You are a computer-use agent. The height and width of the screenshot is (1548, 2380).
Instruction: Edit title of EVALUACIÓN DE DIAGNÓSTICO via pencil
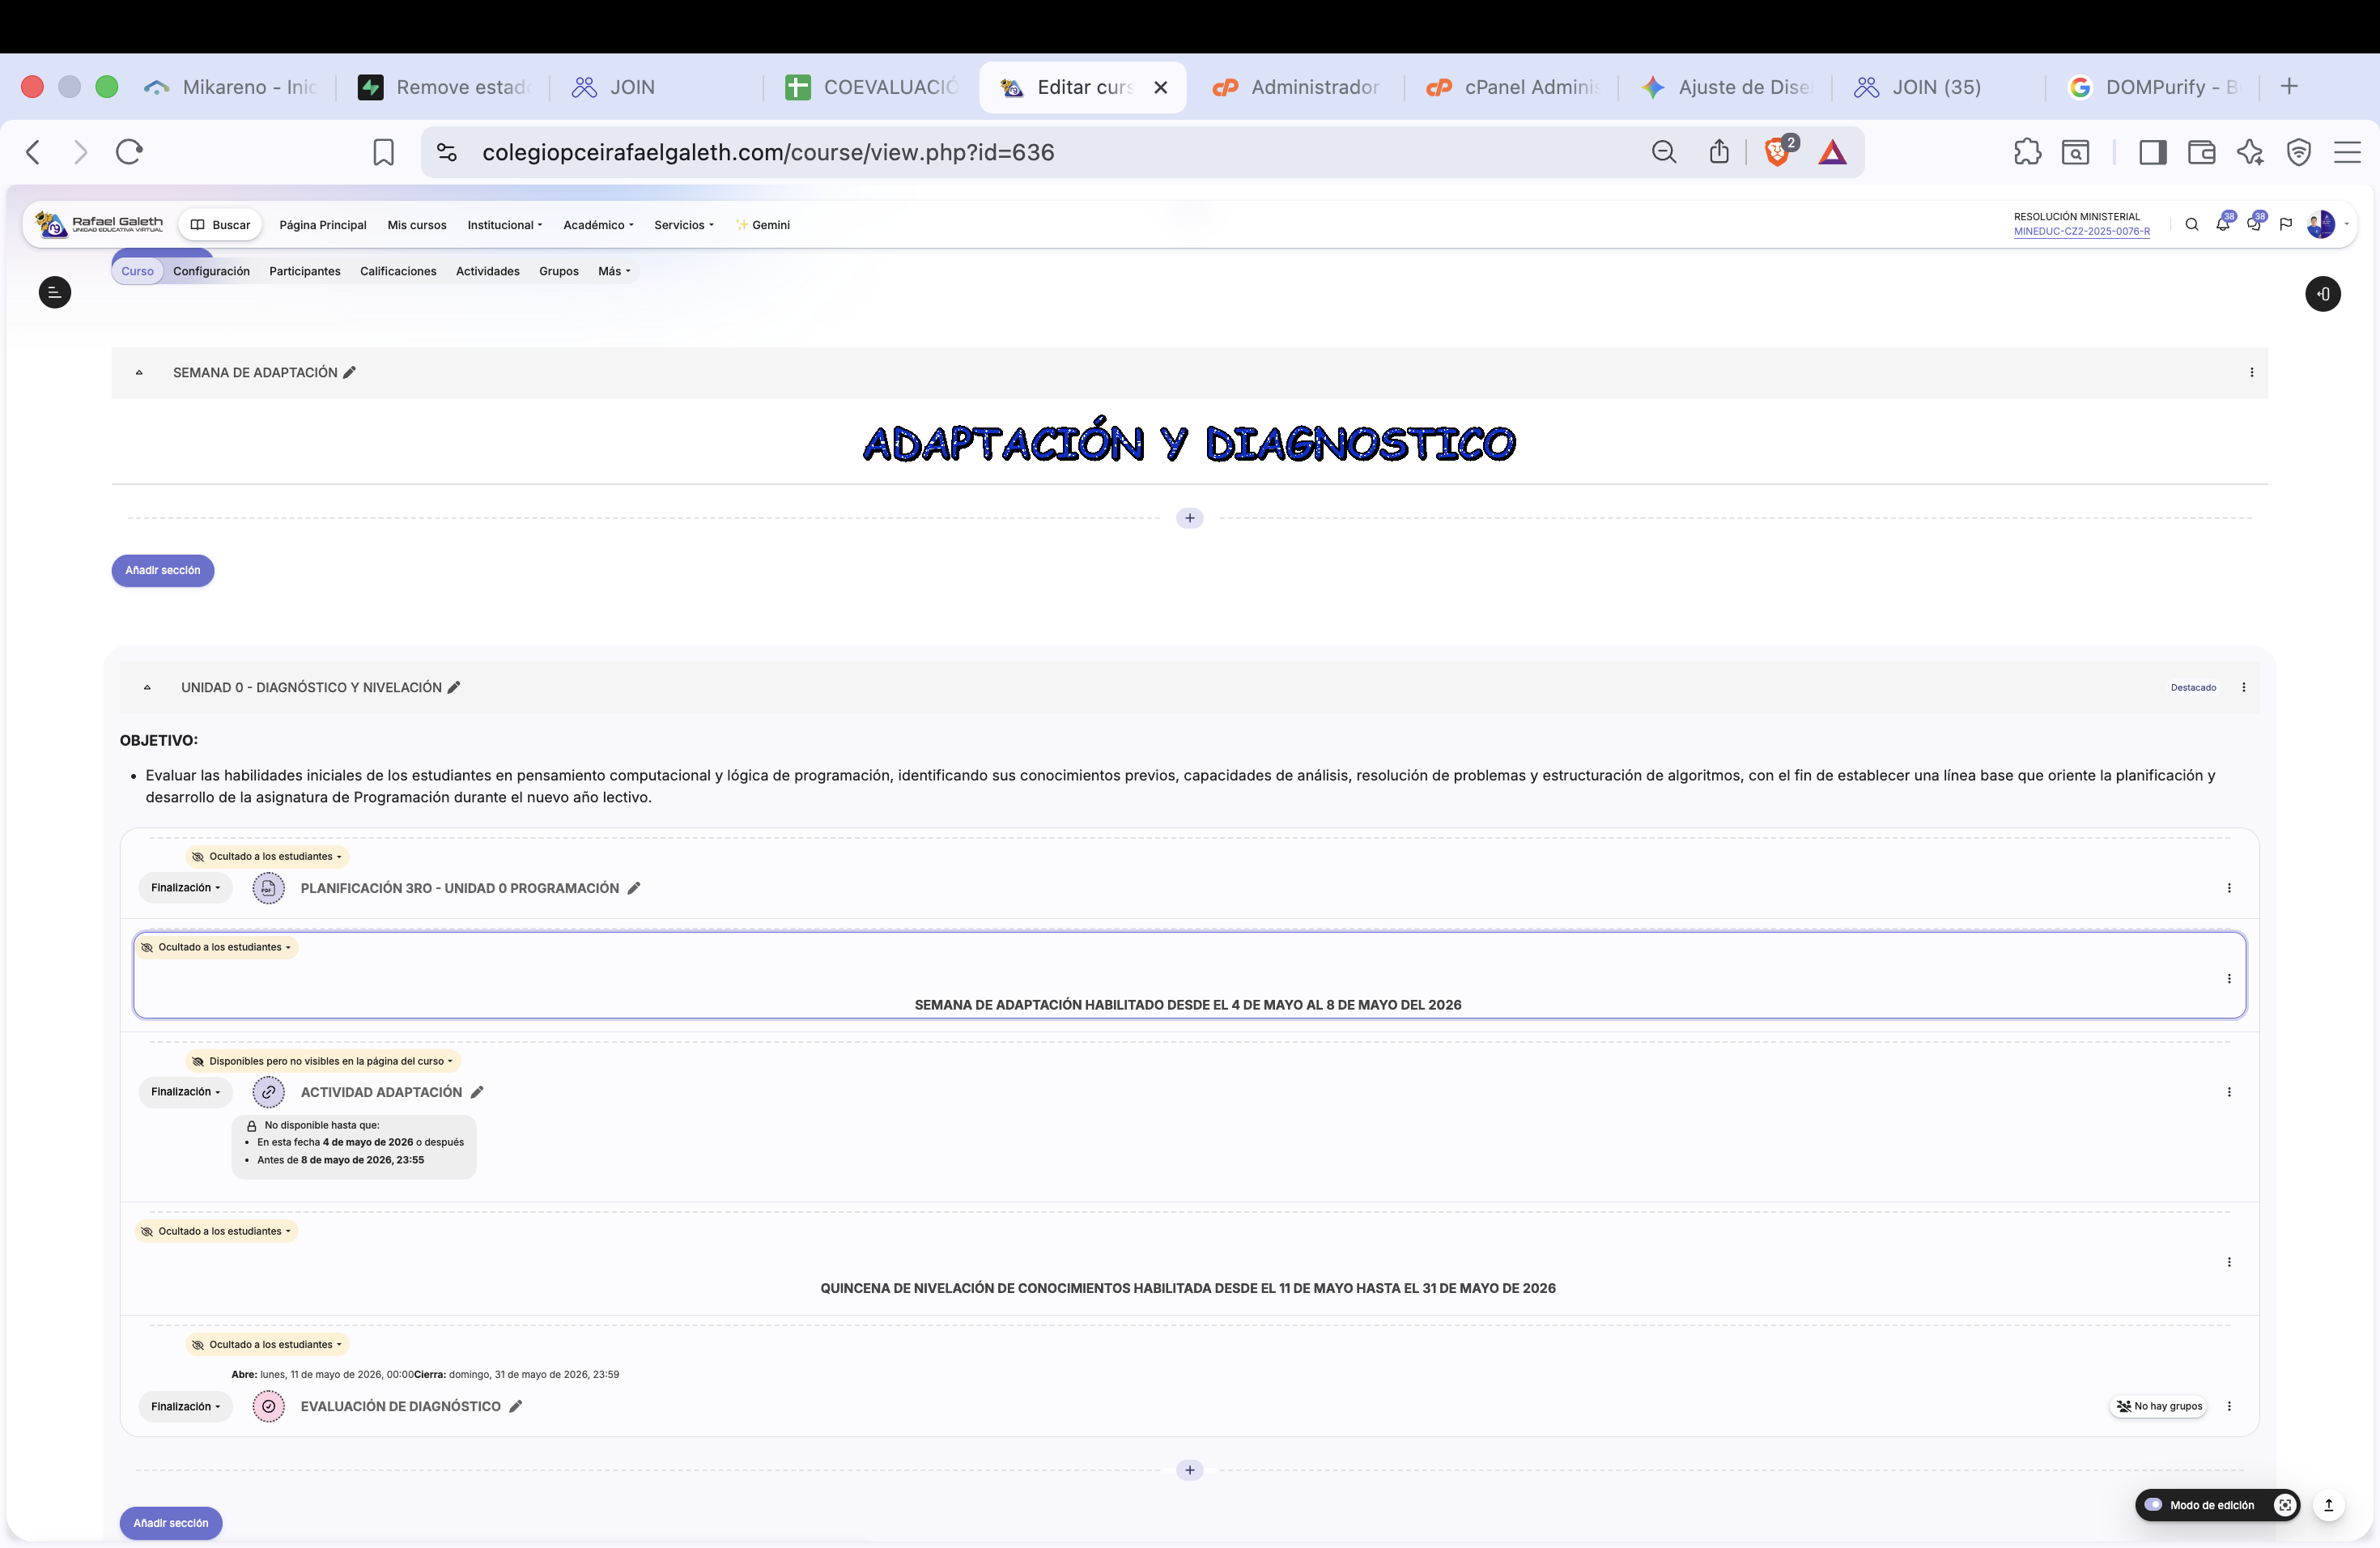tap(516, 1406)
